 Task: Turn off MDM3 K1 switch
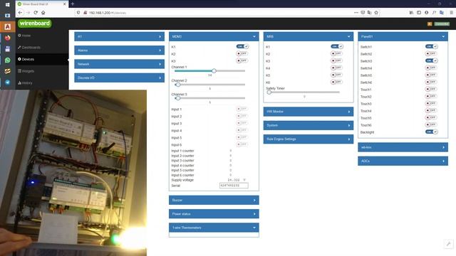[x=242, y=46]
